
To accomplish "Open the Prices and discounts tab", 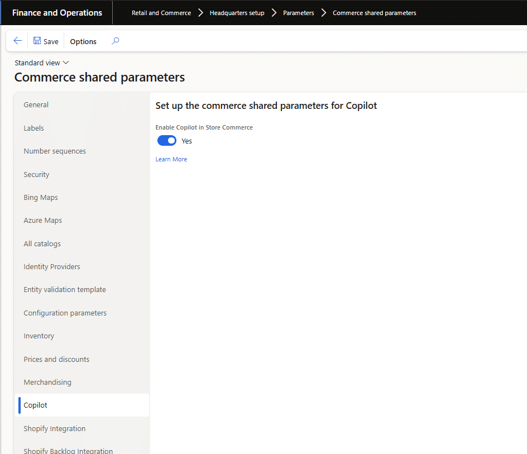I will tap(56, 359).
